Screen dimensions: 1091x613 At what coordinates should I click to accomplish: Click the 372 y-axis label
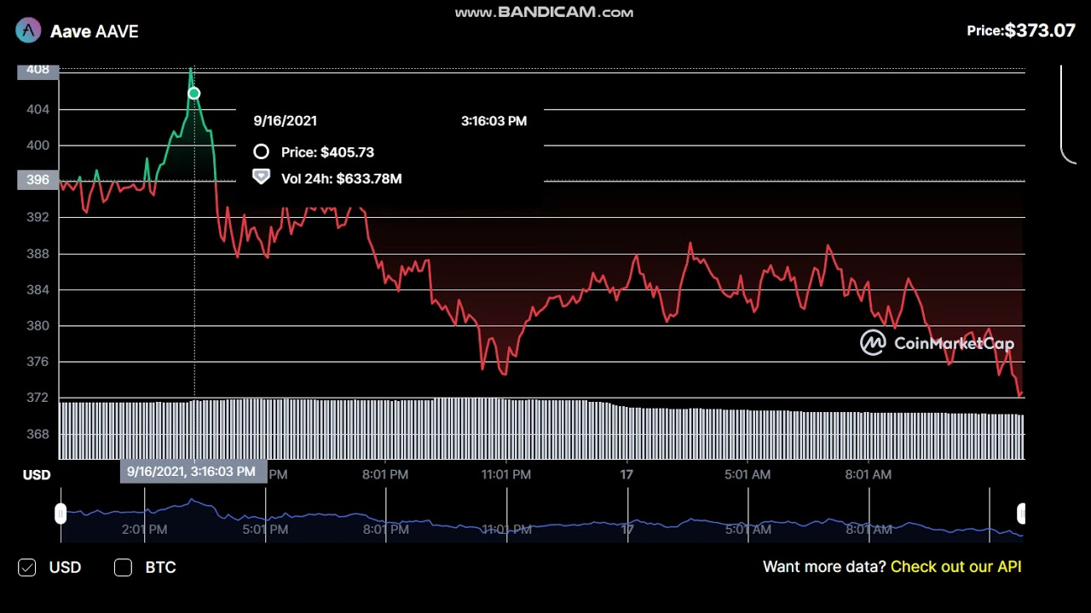38,398
